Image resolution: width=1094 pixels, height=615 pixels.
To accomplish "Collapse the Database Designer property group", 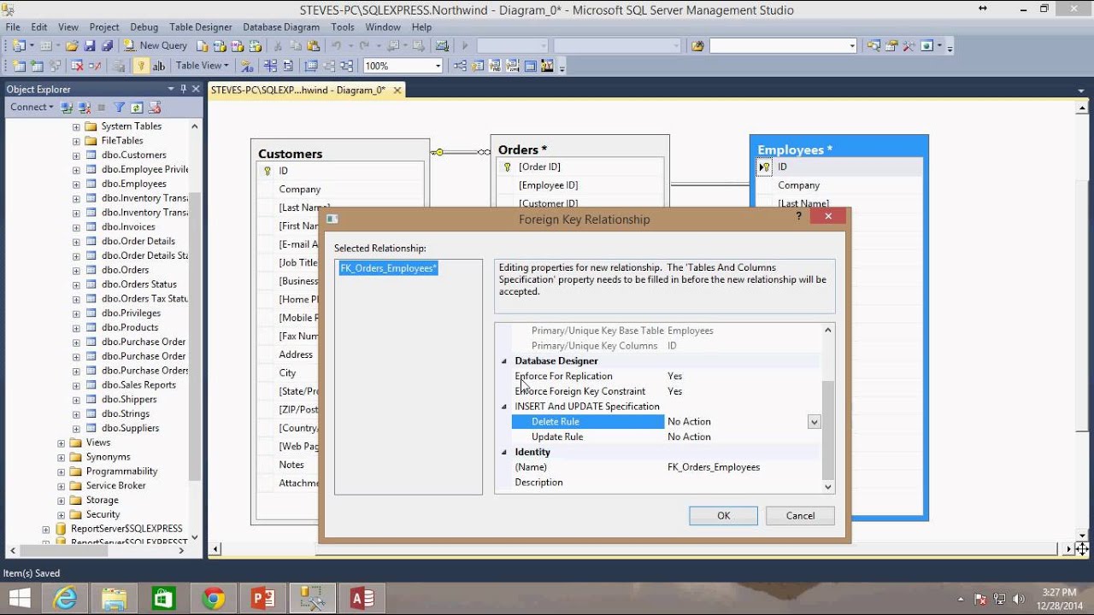I will click(503, 361).
